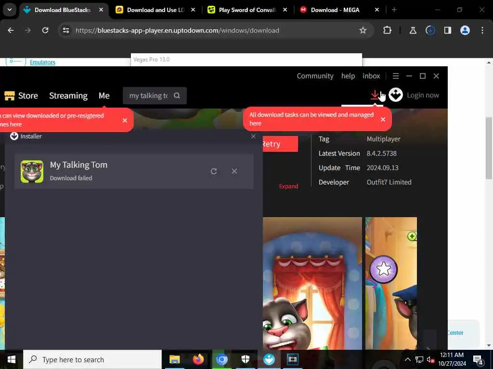
Task: Click the webpage vertical scrollbar
Action: 489,148
